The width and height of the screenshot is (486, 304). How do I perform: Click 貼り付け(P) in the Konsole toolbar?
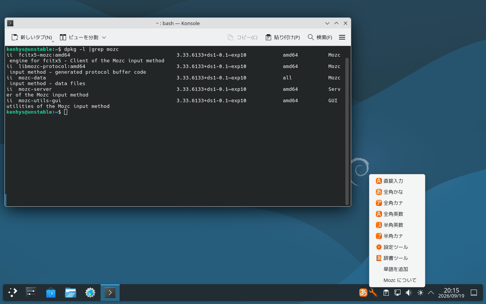tap(282, 37)
